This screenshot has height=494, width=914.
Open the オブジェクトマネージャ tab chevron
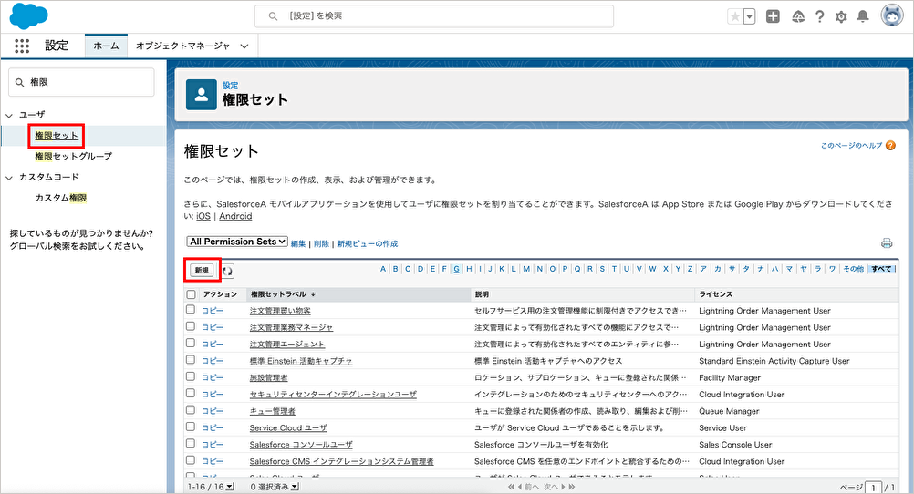[x=244, y=46]
